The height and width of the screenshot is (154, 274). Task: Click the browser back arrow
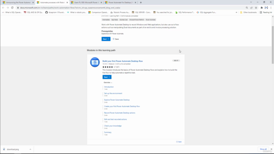coord(3,8)
